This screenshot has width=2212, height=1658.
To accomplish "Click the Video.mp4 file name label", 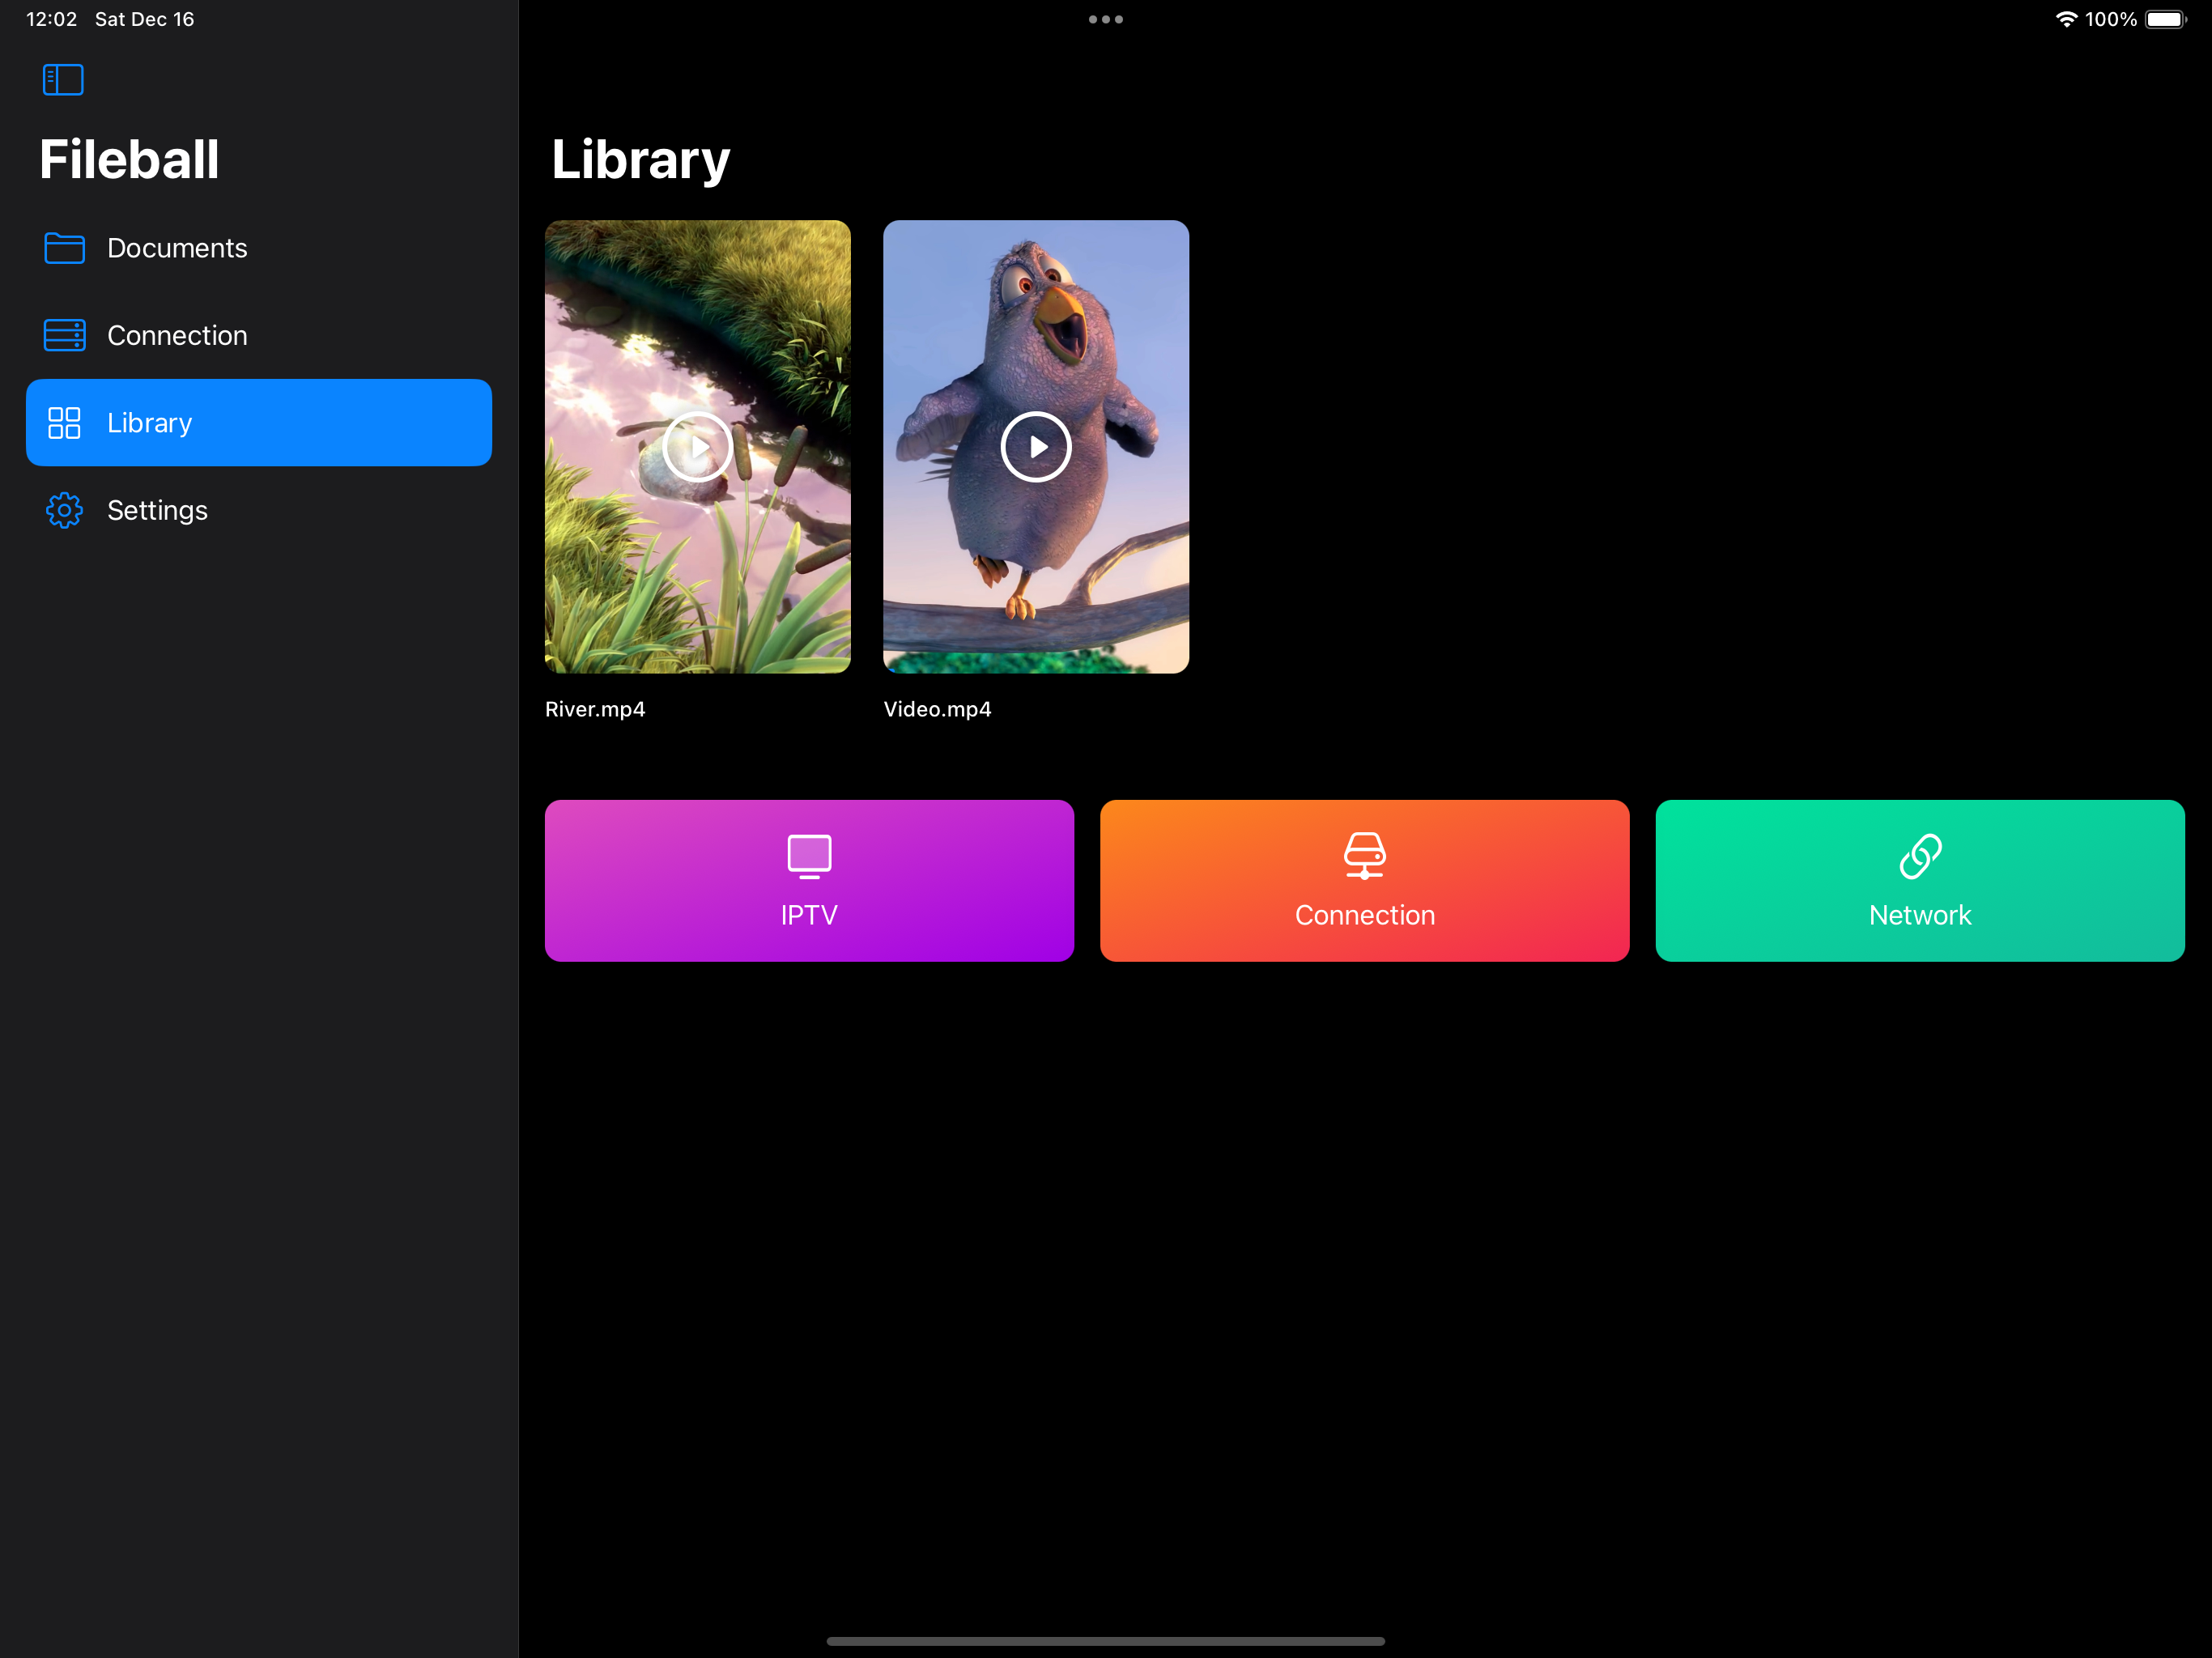I will 937,709.
